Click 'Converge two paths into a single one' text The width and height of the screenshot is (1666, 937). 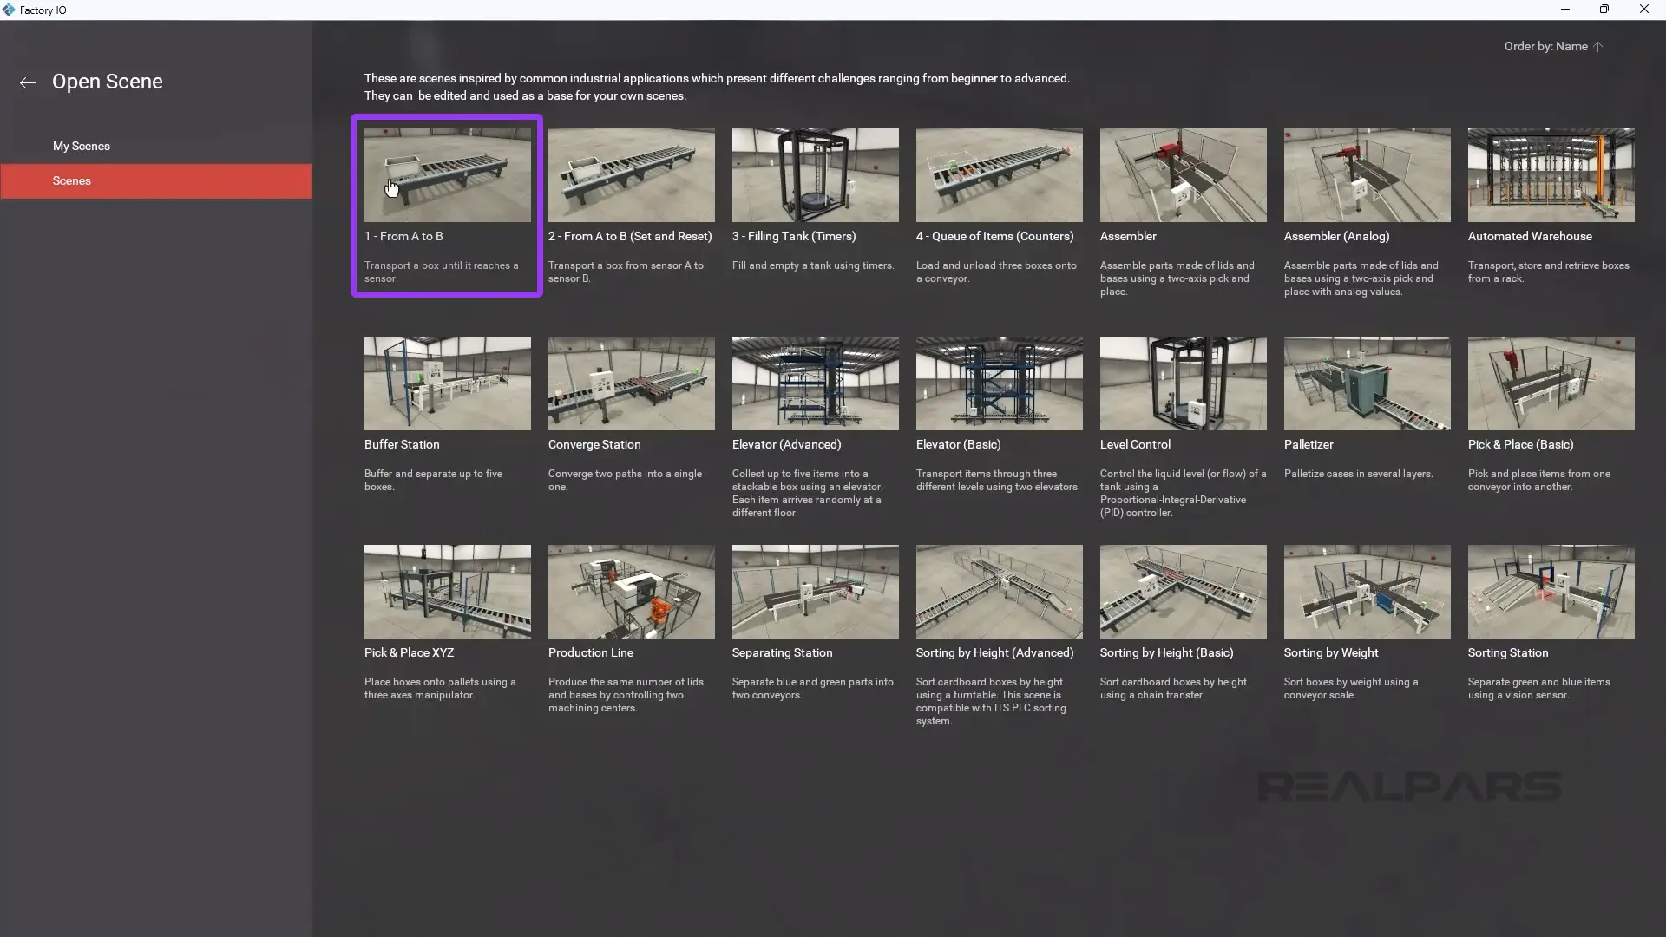click(625, 480)
